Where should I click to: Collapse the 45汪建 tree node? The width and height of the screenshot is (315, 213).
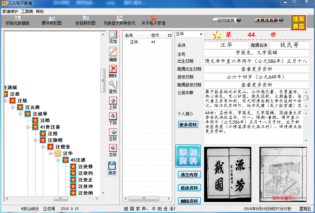[59, 160]
